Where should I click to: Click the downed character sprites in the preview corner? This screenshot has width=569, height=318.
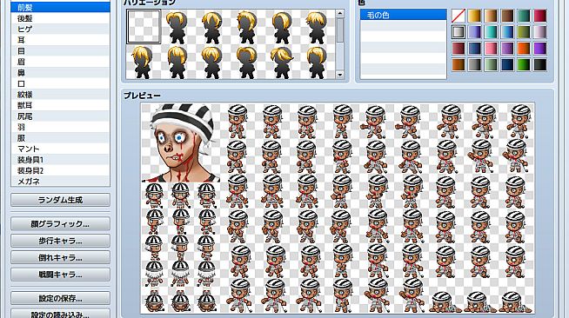click(480, 302)
